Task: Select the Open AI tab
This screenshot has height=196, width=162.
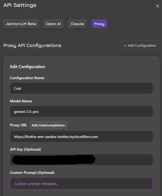Action: click(53, 24)
